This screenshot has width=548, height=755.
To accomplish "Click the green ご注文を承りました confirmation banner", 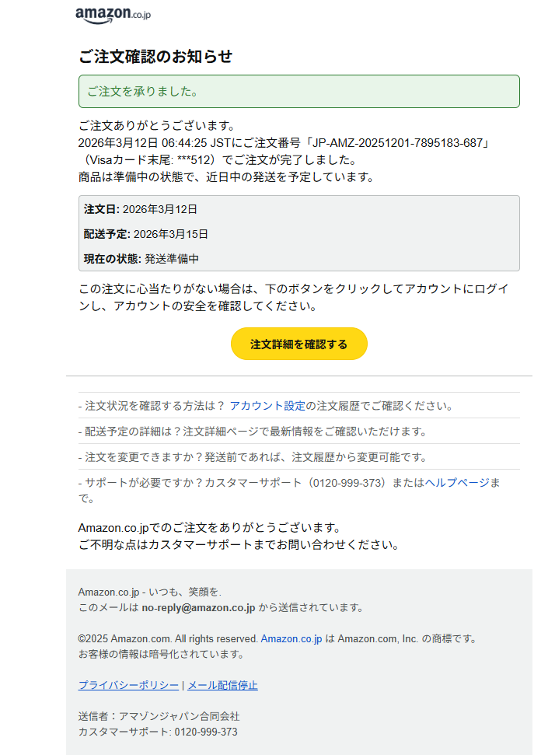I will (298, 91).
